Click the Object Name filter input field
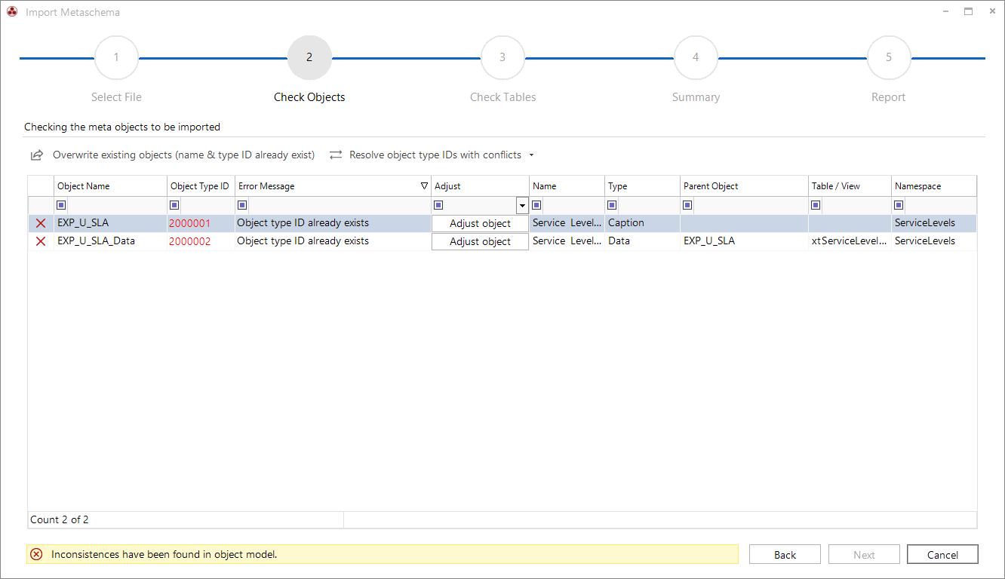Image resolution: width=1005 pixels, height=579 pixels. coord(117,205)
